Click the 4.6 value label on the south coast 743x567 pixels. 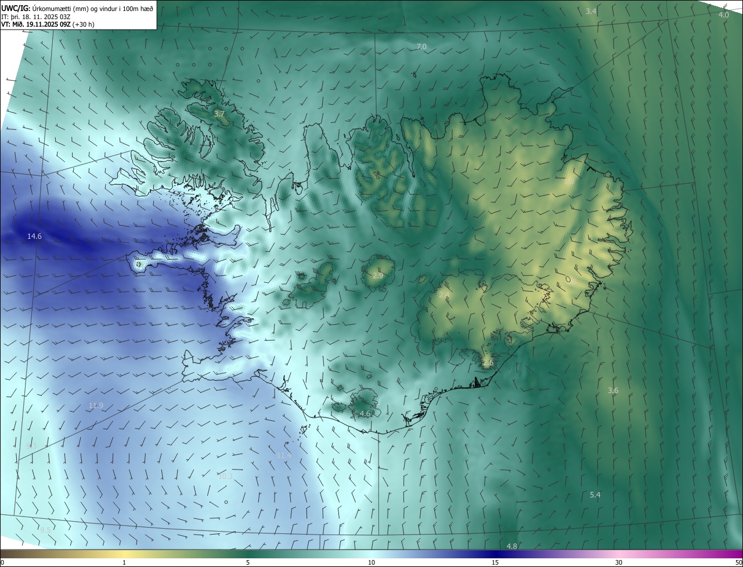(365, 413)
